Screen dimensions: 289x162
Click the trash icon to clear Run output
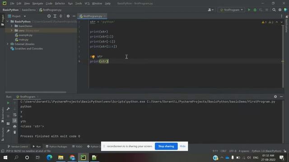tap(15, 132)
